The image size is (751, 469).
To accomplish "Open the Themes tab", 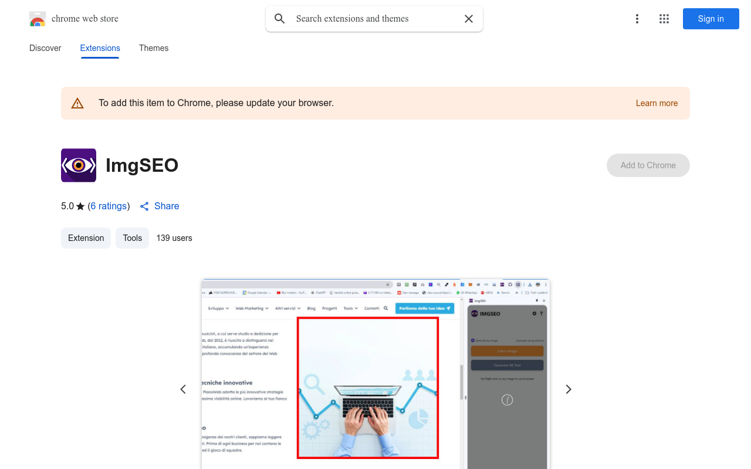I will [x=154, y=48].
